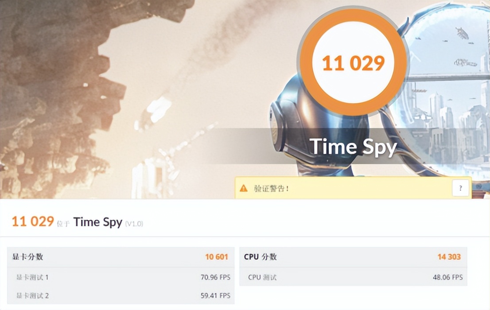Click the Time Spy heading text below banner
490x310 pixels.
98,222
